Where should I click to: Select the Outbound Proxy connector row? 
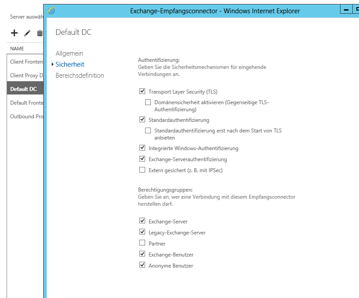click(x=25, y=117)
